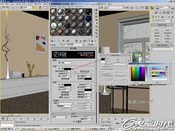Collapse the Object Type rollout
The width and height of the screenshot is (175, 131).
(162, 25)
